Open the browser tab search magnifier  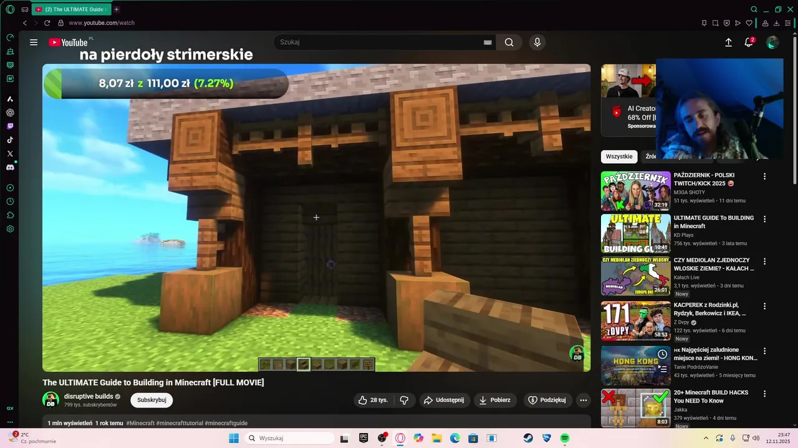click(x=754, y=9)
